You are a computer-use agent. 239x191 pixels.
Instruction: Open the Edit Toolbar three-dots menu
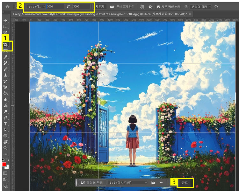click(5, 154)
